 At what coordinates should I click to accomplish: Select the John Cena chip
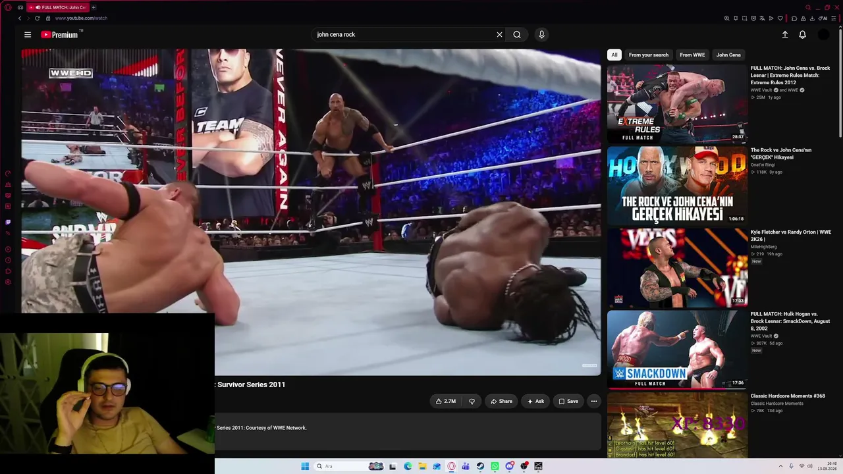[728, 55]
